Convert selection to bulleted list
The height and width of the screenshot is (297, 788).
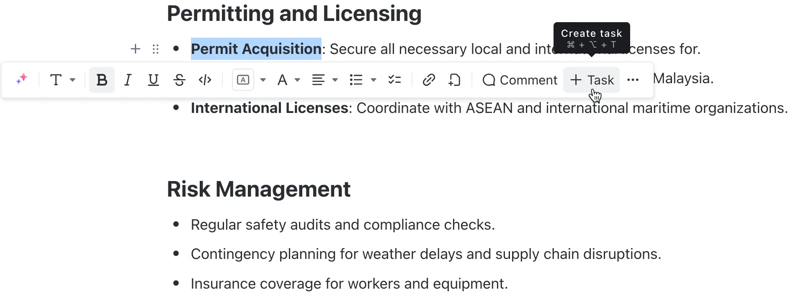[x=356, y=80]
